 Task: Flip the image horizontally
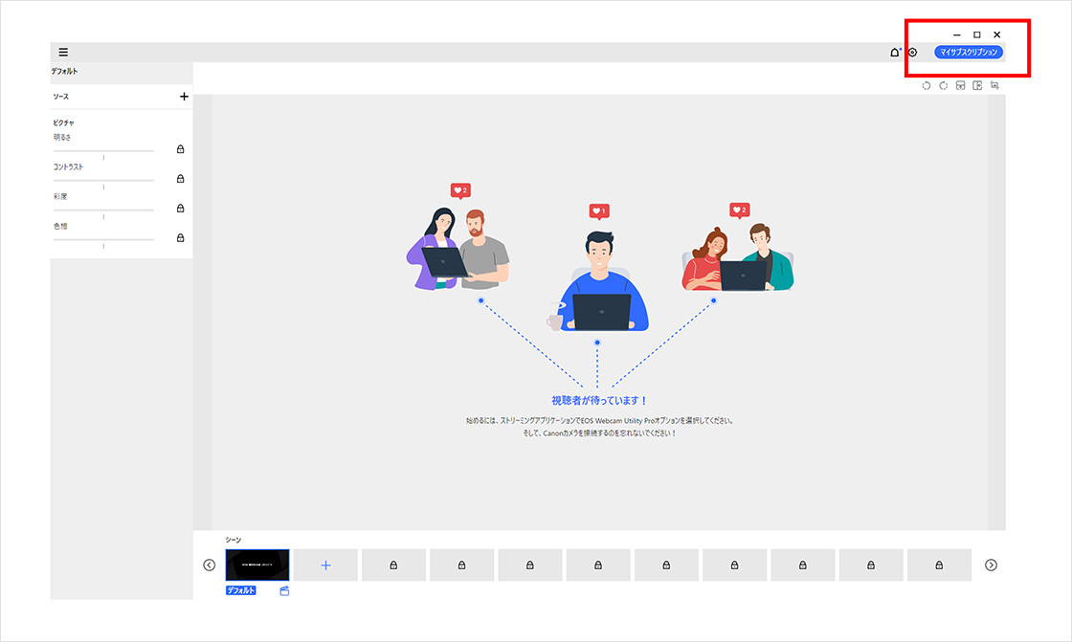coord(977,85)
